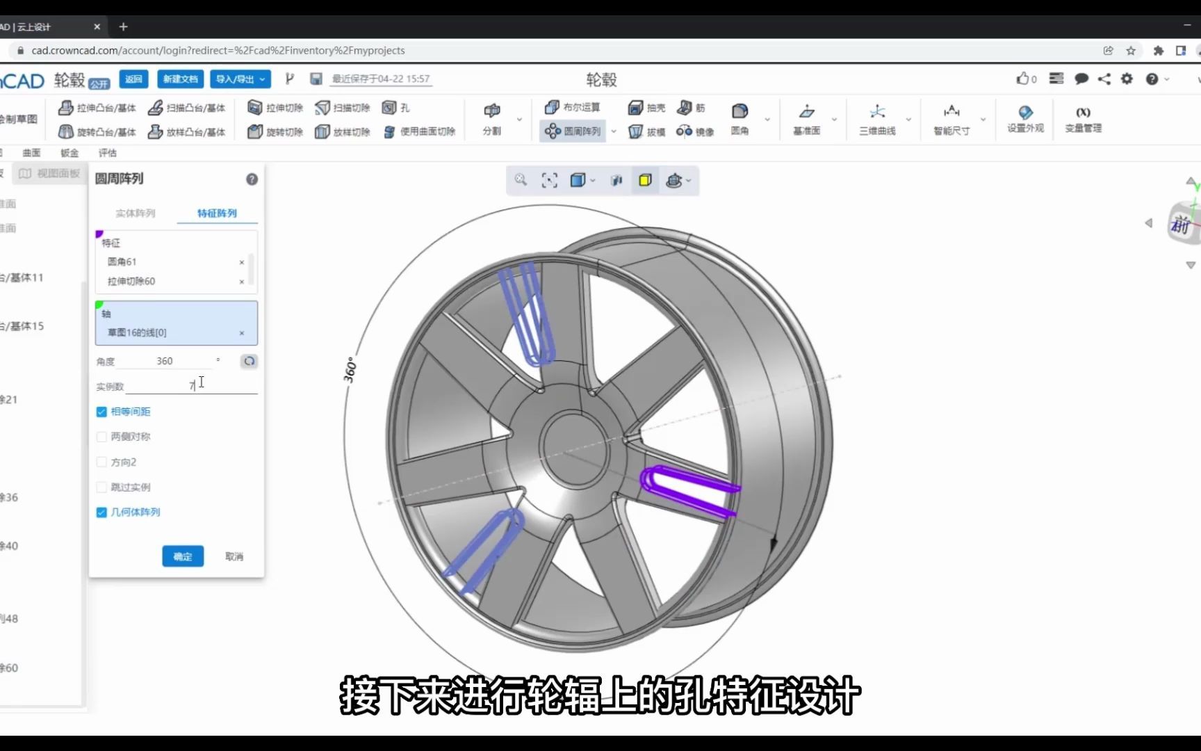Open the 评估 menu tab
Image resolution: width=1201 pixels, height=751 pixels.
click(x=108, y=152)
